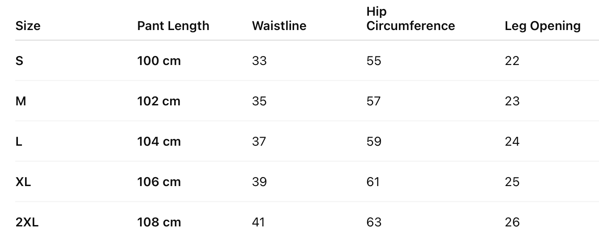Click the hip circumference value 61
Image resolution: width=599 pixels, height=243 pixels.
(x=373, y=182)
